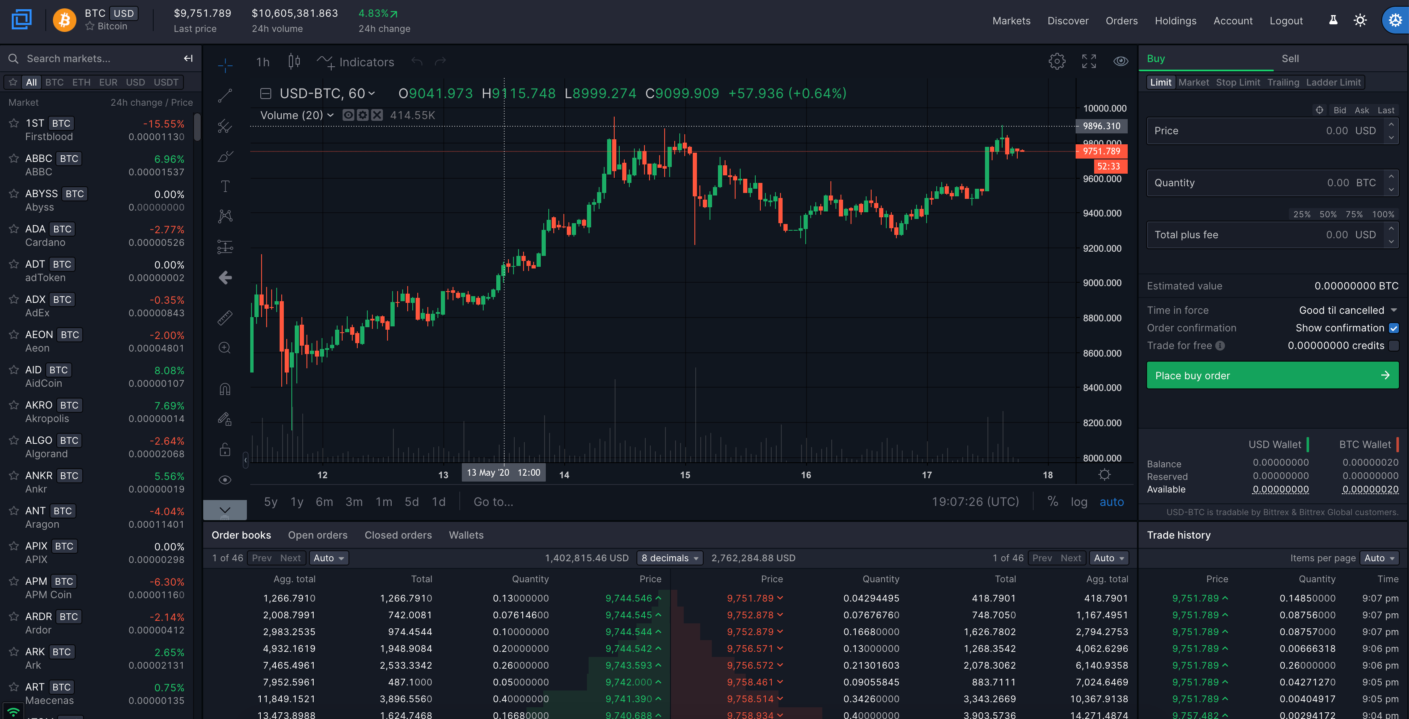Screen dimensions: 1409x719
Task: Select the text annotation tool
Action: click(x=225, y=186)
